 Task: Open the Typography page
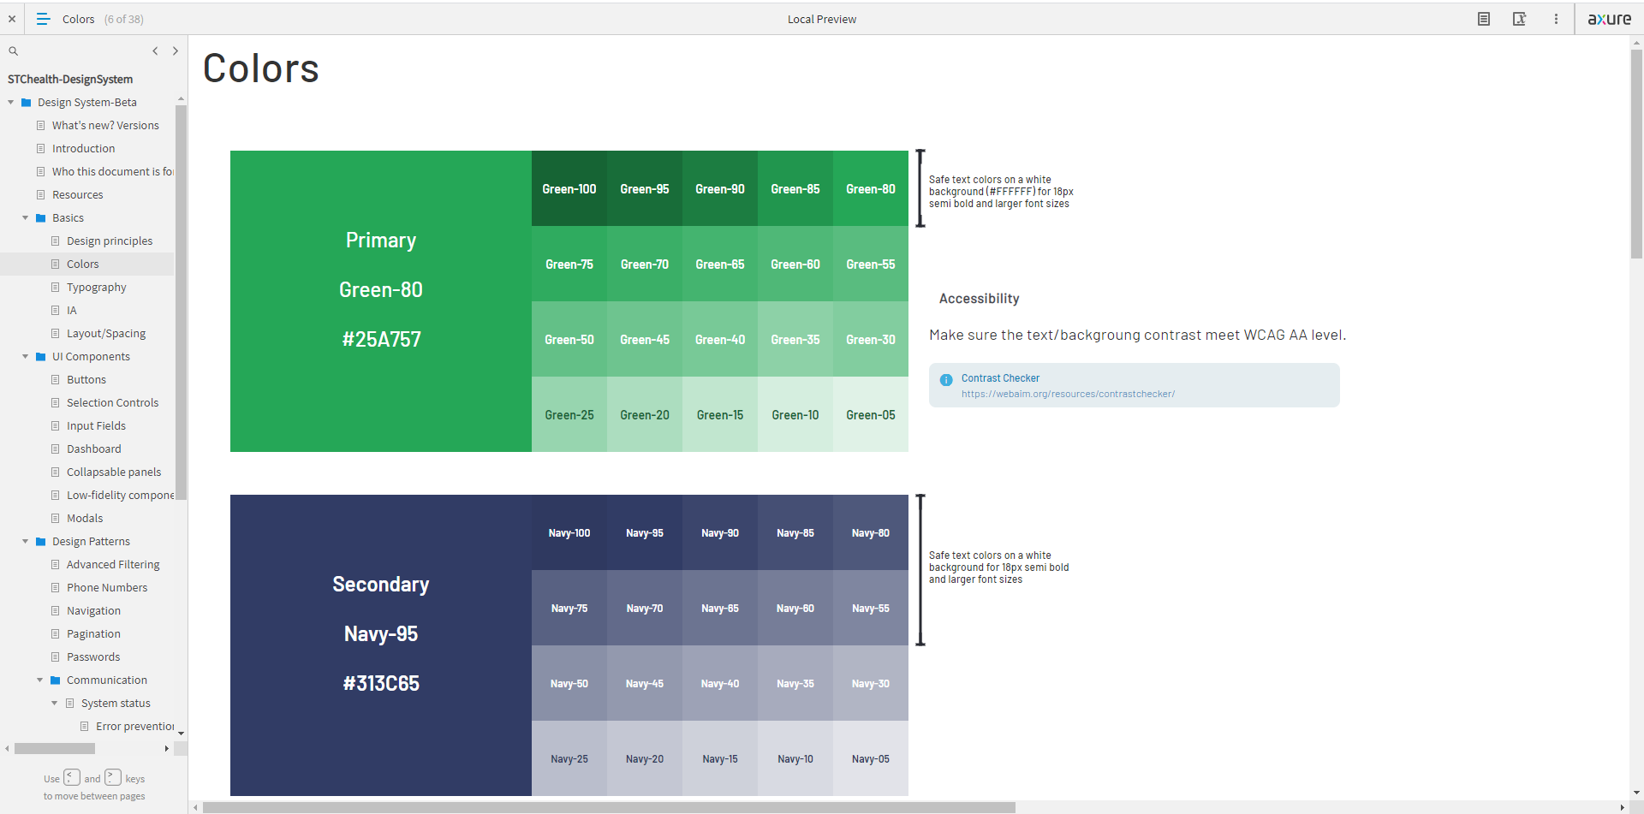tap(96, 288)
